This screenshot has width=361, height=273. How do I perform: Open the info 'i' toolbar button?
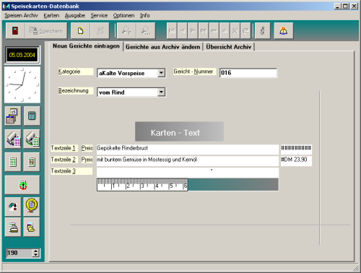click(263, 31)
